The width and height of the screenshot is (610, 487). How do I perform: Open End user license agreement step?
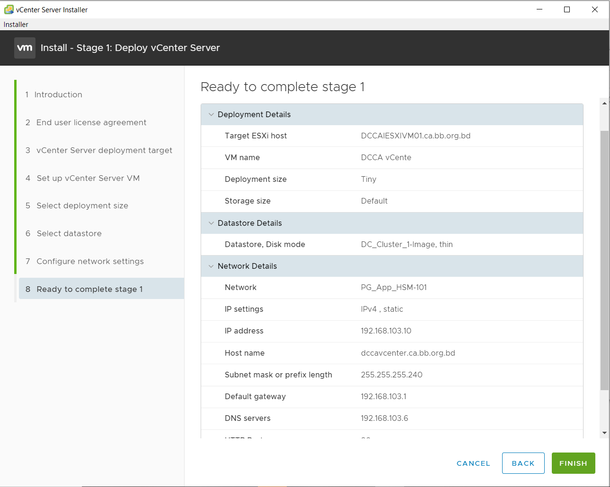coord(91,122)
